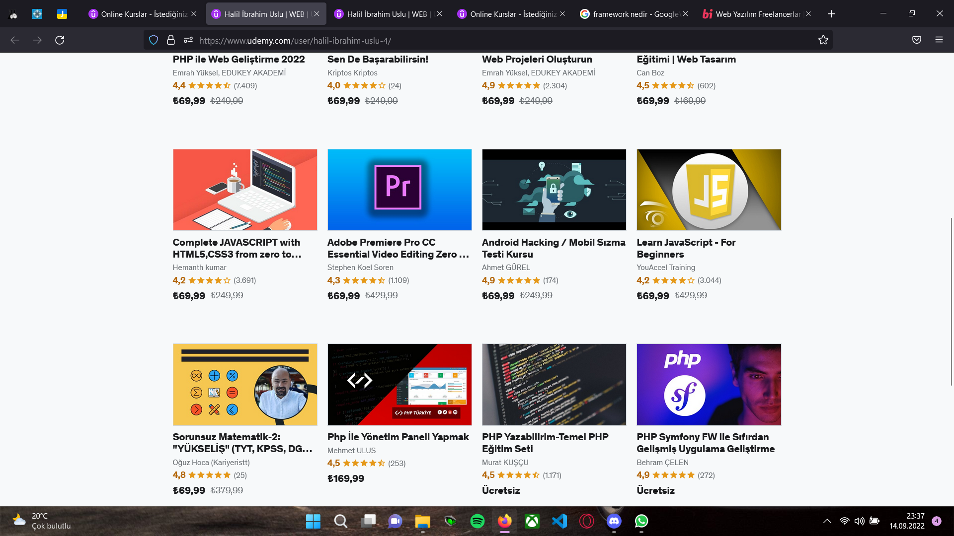The image size is (954, 536).
Task: Open Sorunsuz Matematik-2 course title
Action: click(242, 443)
